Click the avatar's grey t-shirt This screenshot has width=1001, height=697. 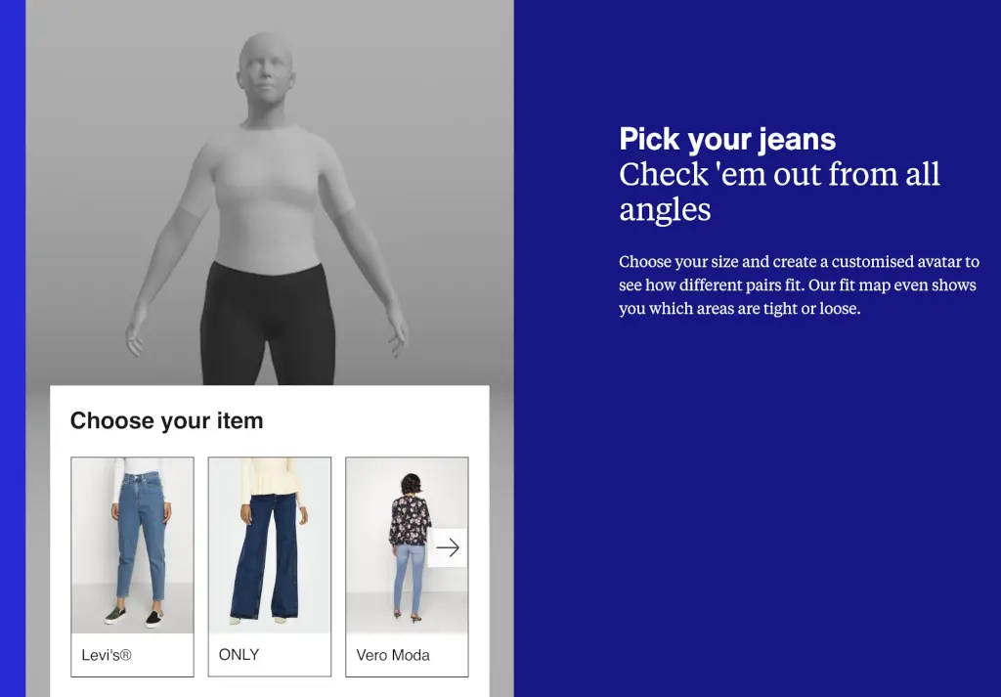coord(268,197)
